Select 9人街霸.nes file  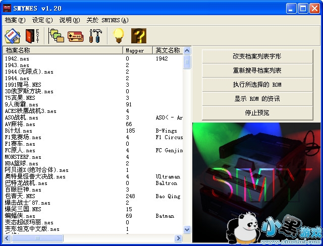pos(21,104)
